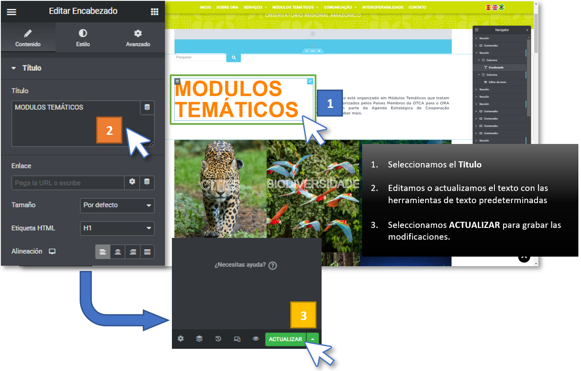Viewport: 581px width, 371px height.
Task: Select the British flag language
Action: click(495, 7)
